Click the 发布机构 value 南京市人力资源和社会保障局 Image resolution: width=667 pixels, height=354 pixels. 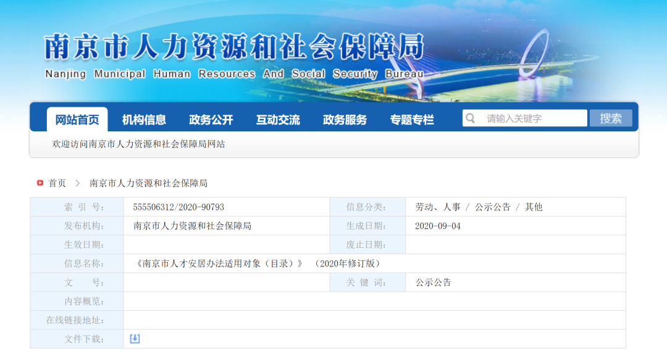point(192,226)
